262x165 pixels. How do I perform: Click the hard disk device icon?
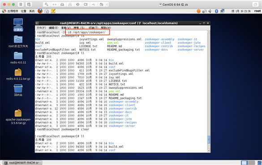(62, 4)
